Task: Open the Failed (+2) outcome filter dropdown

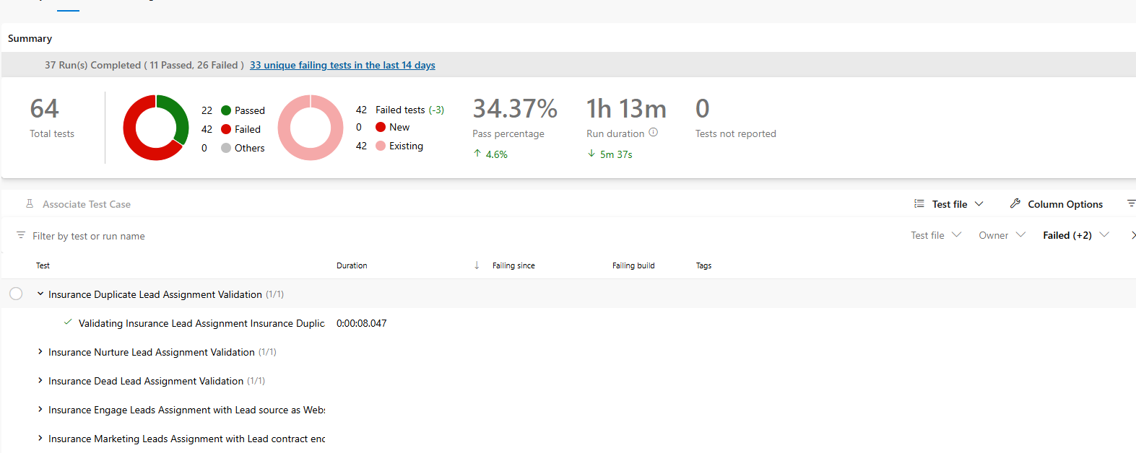Action: [1076, 235]
